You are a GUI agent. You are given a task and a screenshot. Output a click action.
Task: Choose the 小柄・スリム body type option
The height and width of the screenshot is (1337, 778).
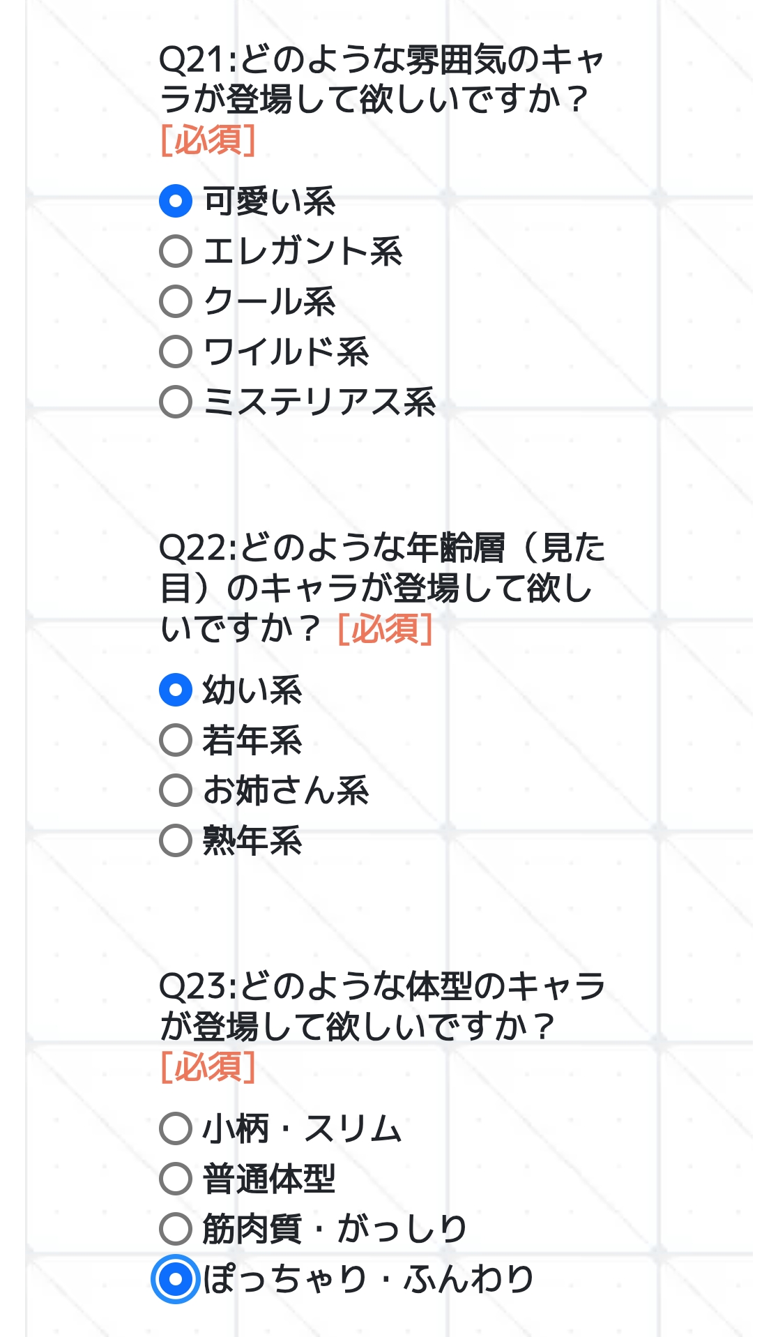click(x=176, y=1128)
